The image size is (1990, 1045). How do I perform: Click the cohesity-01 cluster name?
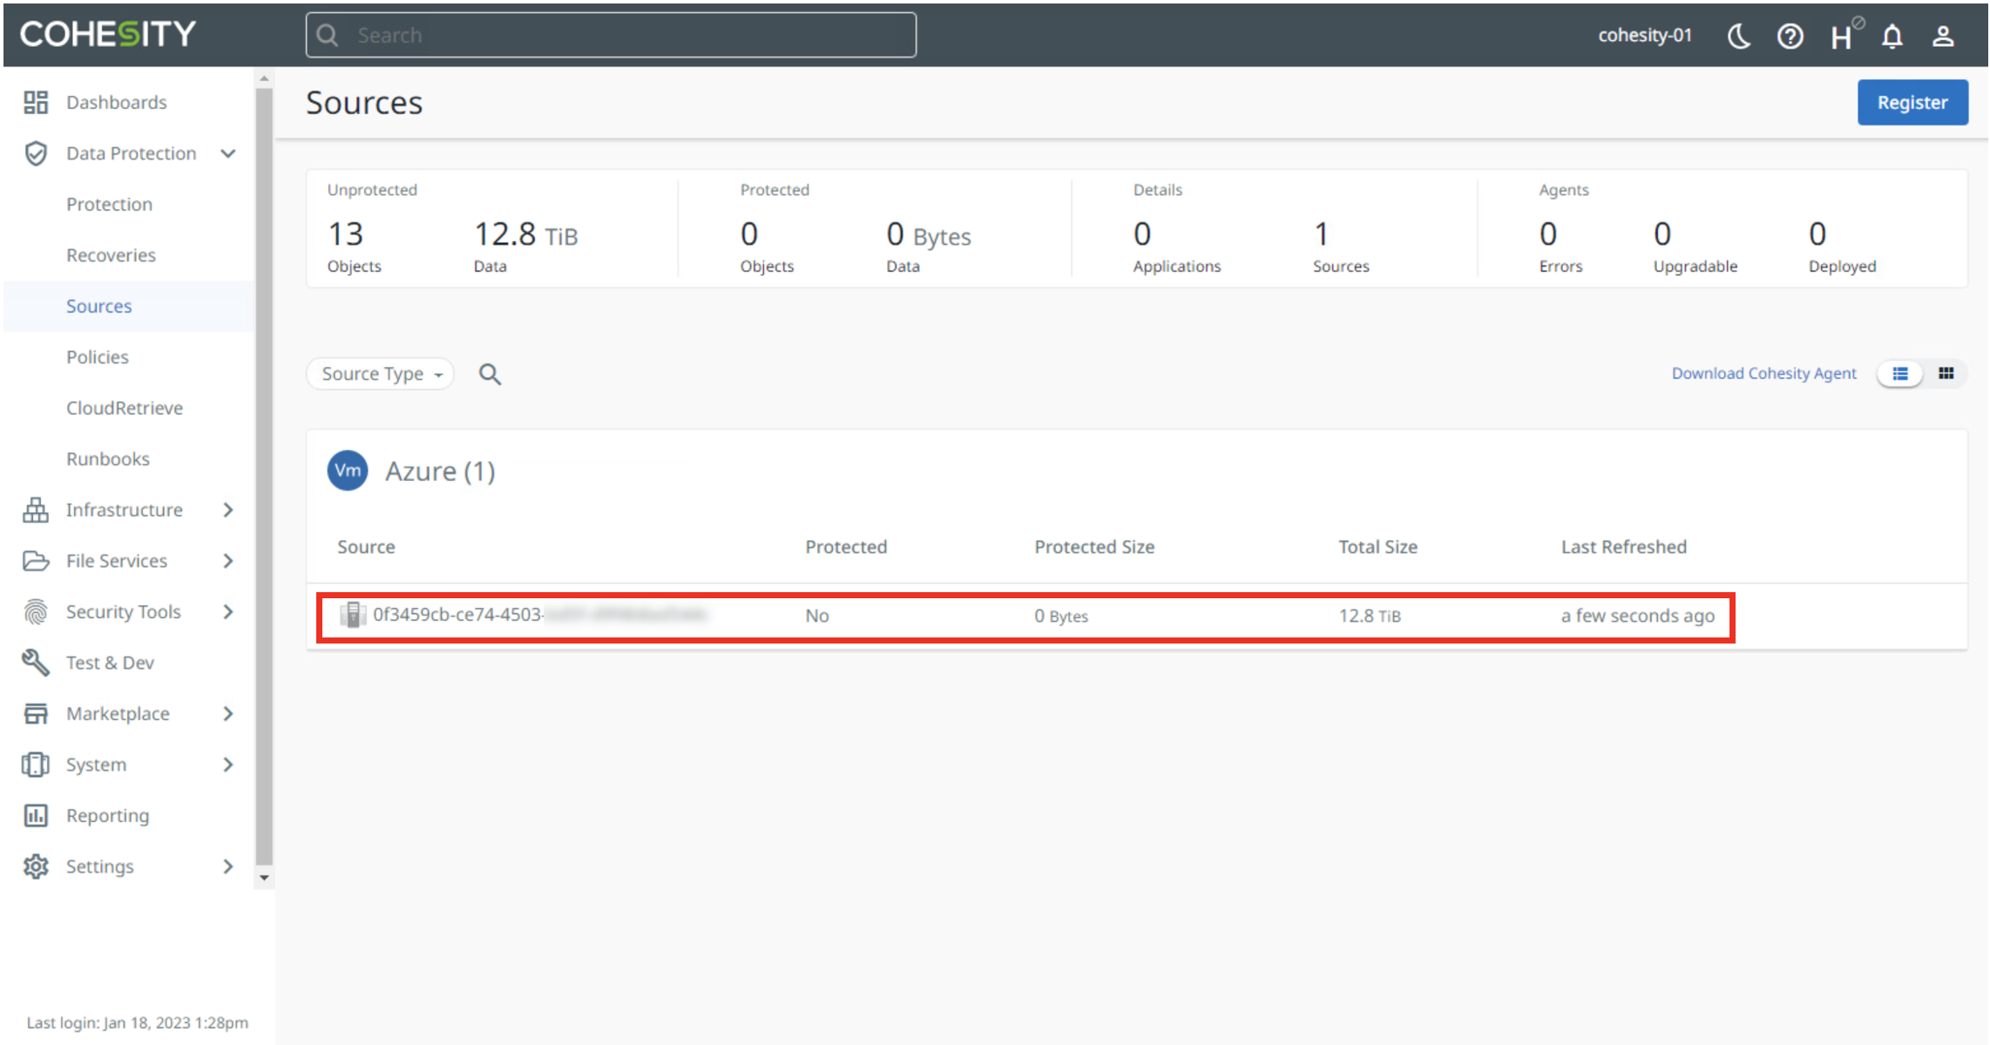[x=1645, y=35]
